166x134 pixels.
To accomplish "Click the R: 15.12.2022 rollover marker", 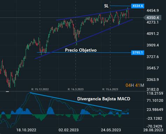I will [40, 89].
